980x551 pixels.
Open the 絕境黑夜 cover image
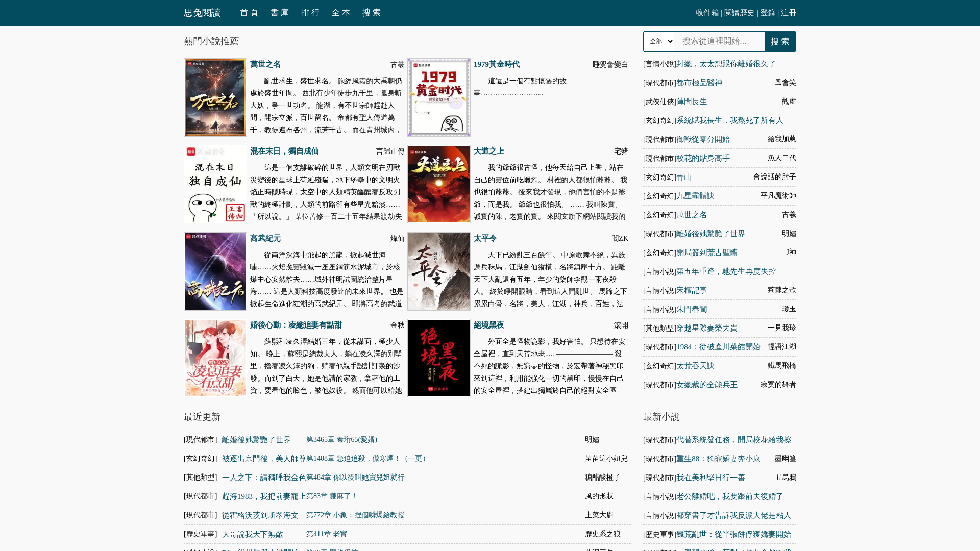[439, 358]
